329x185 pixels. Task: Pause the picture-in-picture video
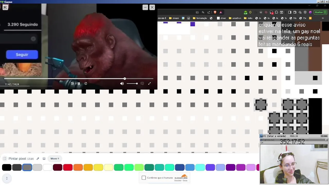pyautogui.click(x=79, y=84)
